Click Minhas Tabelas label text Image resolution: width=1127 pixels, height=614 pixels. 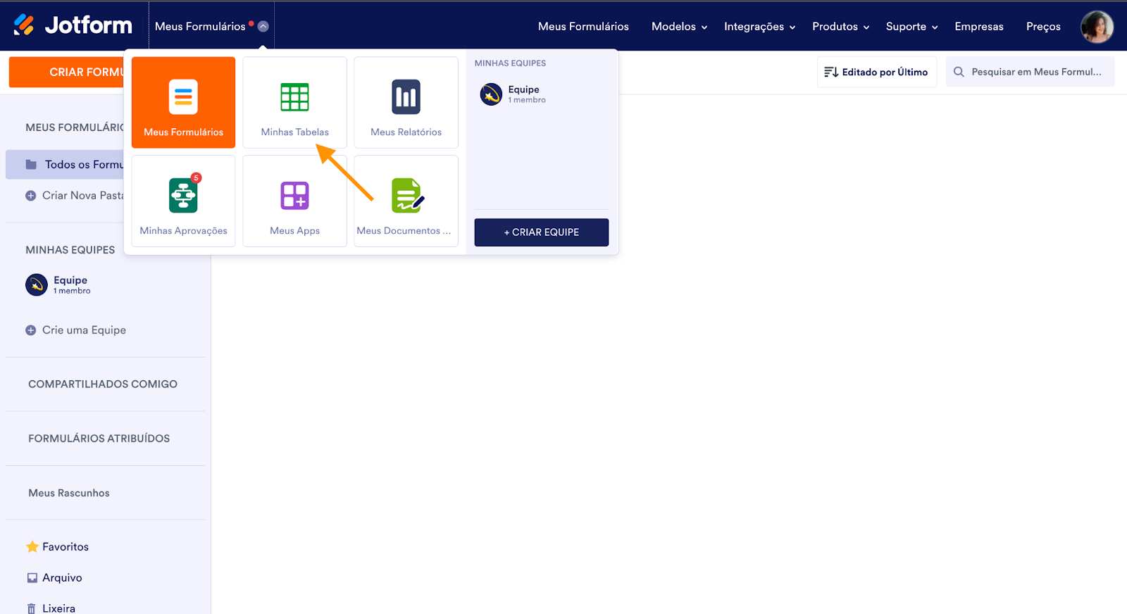294,132
